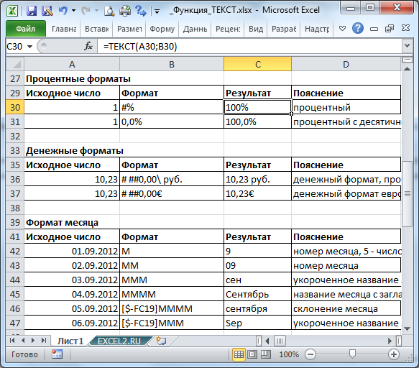This screenshot has width=419, height=368.
Task: Select cell C31 containing 100,0%
Action: 257,122
